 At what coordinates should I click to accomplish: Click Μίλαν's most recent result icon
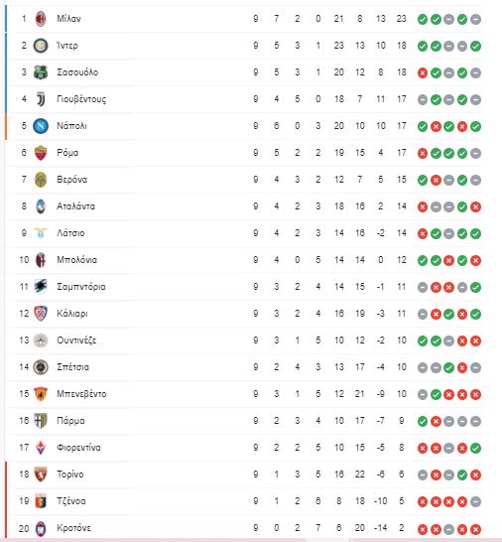pos(476,20)
